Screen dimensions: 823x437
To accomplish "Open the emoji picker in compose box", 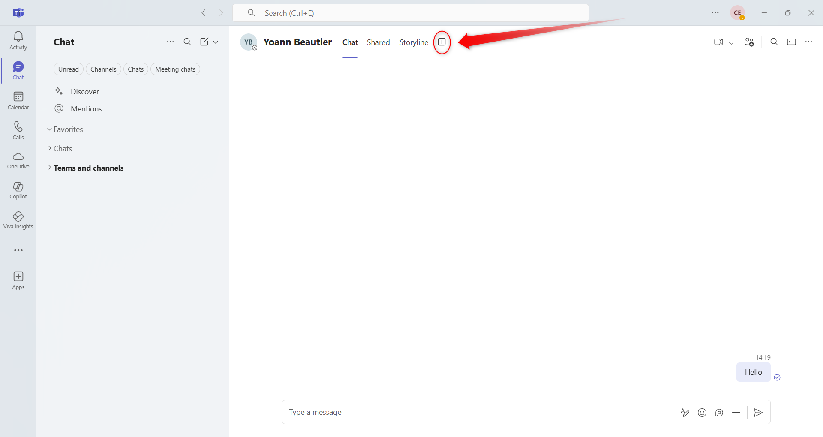I will (702, 413).
